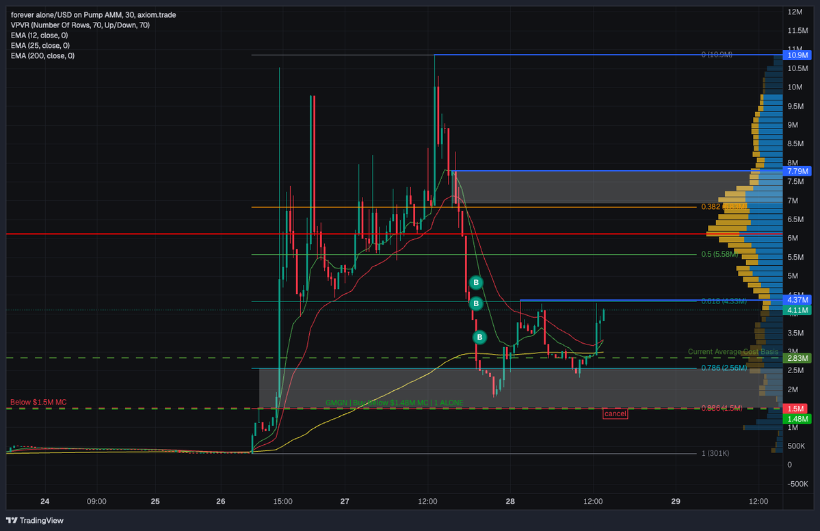Select the '0.618 (4.33M)' Fibonacci level label
The height and width of the screenshot is (531, 820).
pos(724,301)
